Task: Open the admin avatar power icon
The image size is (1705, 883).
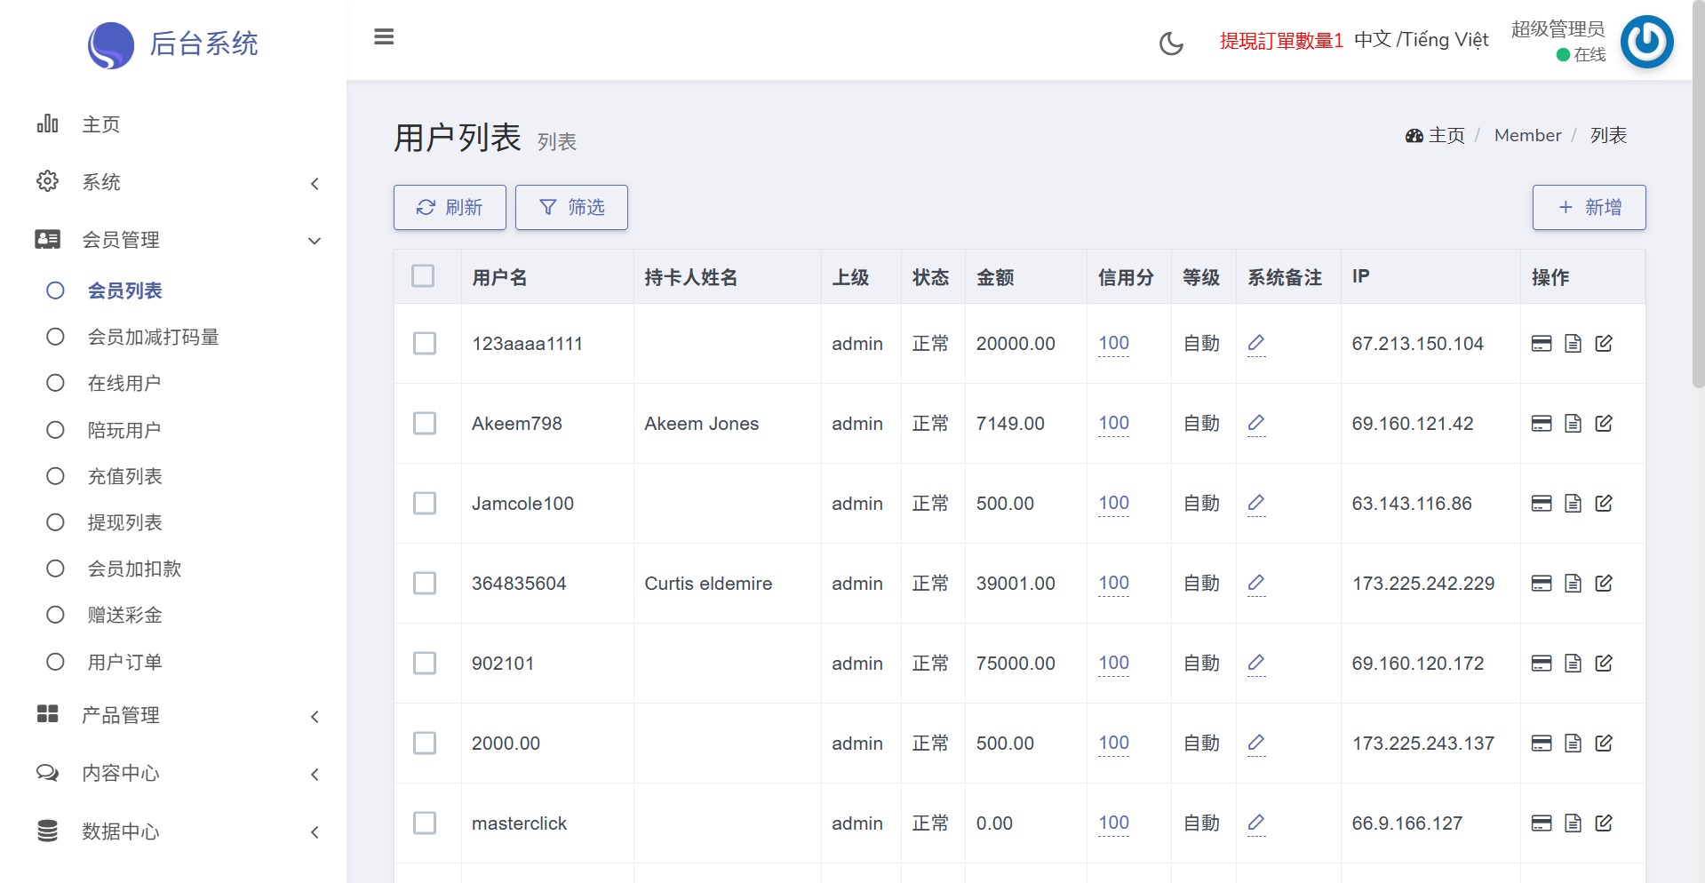Action: click(x=1646, y=41)
